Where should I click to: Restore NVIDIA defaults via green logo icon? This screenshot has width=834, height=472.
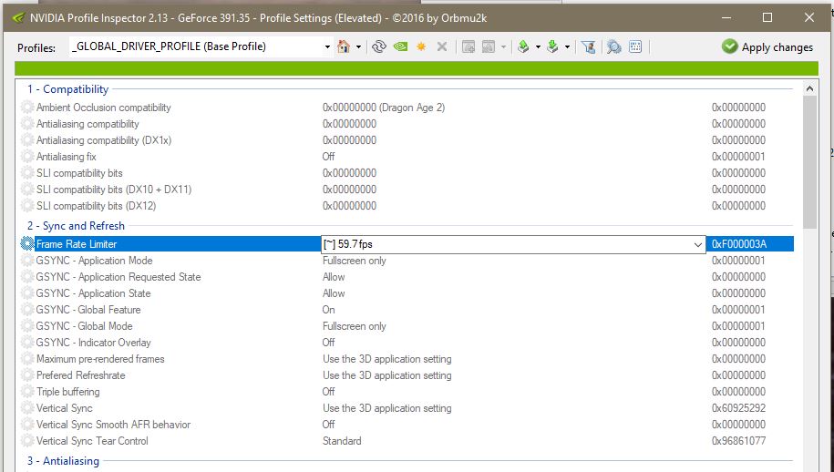point(400,46)
